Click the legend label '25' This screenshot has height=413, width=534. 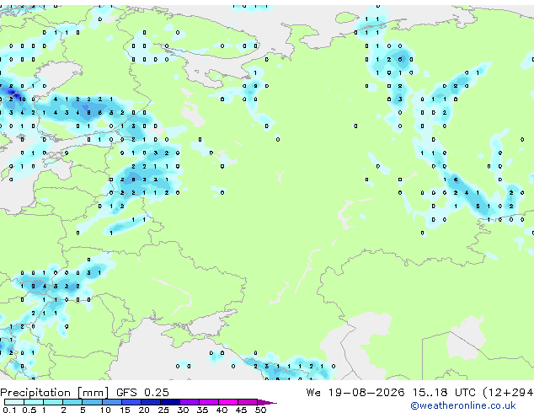(163, 410)
